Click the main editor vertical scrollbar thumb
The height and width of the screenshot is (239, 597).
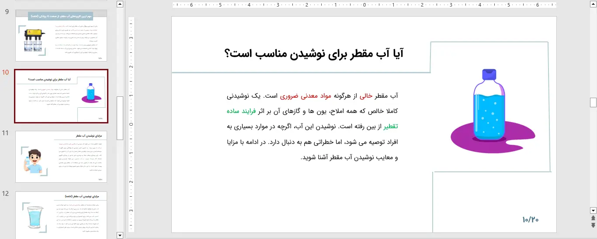click(x=593, y=102)
